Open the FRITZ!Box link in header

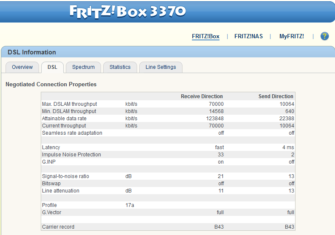coord(206,37)
